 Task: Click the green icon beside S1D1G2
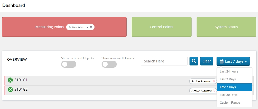coord(10,89)
